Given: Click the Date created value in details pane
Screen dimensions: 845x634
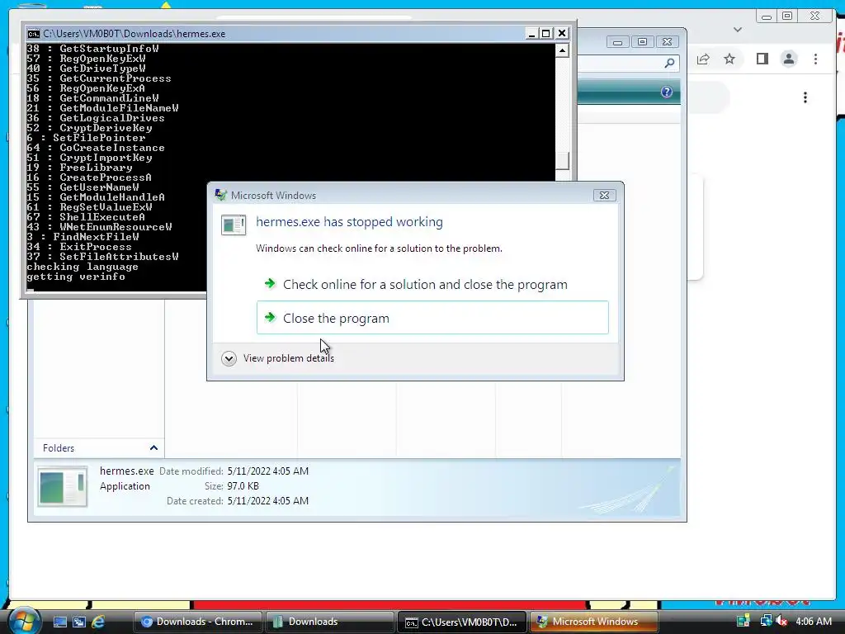Looking at the screenshot, I should 268,500.
